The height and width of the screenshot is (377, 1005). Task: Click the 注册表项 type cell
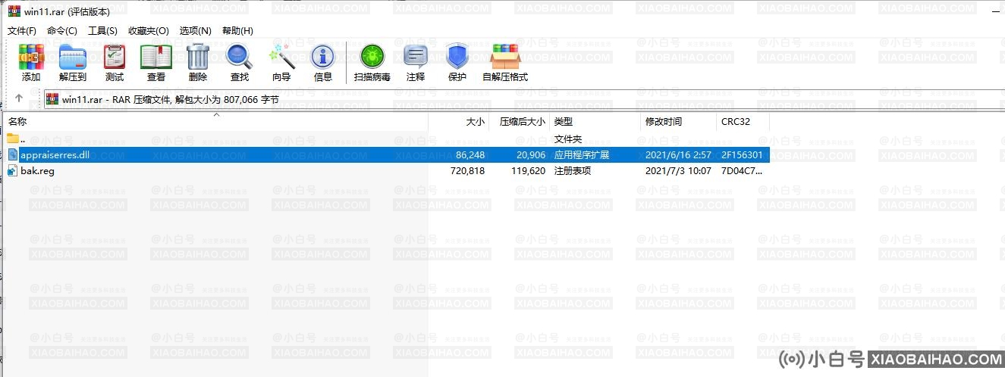(x=572, y=170)
